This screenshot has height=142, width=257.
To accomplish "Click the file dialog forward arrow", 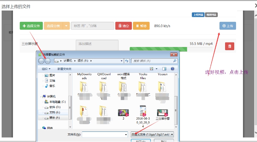I will pos(48,61).
